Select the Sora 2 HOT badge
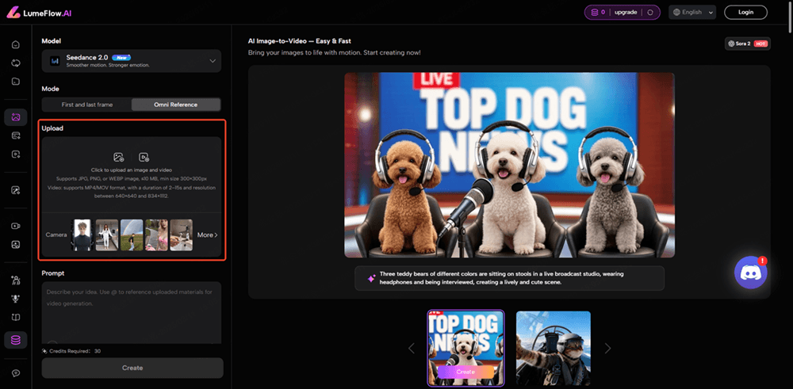 (x=747, y=44)
